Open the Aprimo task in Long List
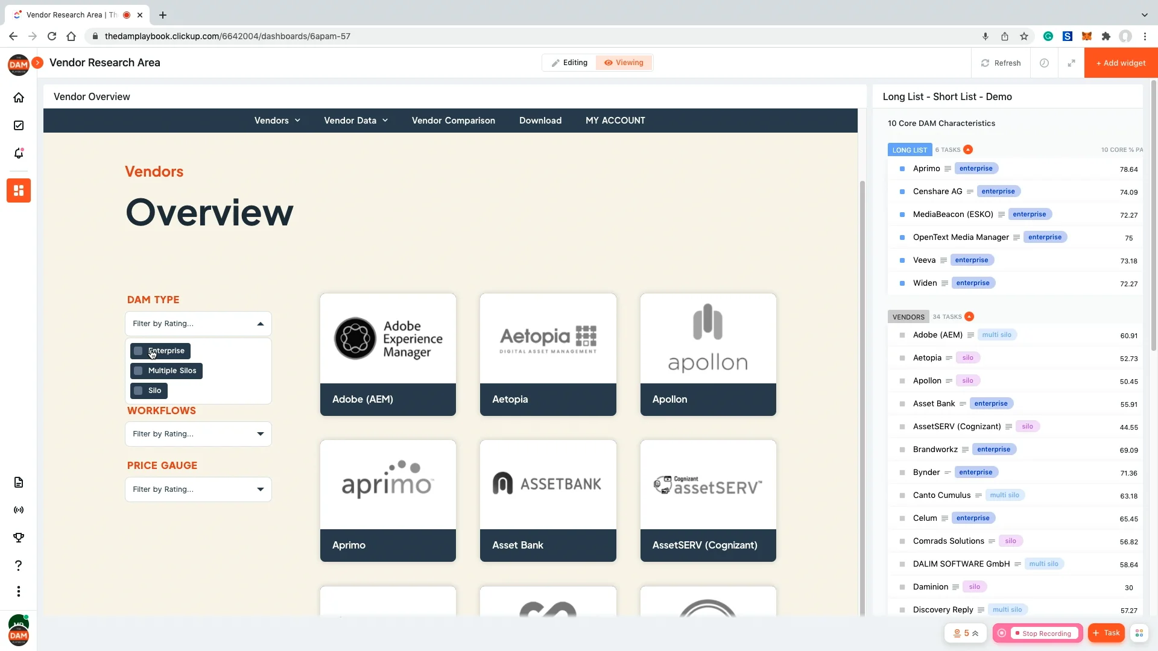This screenshot has width=1158, height=651. [928, 169]
